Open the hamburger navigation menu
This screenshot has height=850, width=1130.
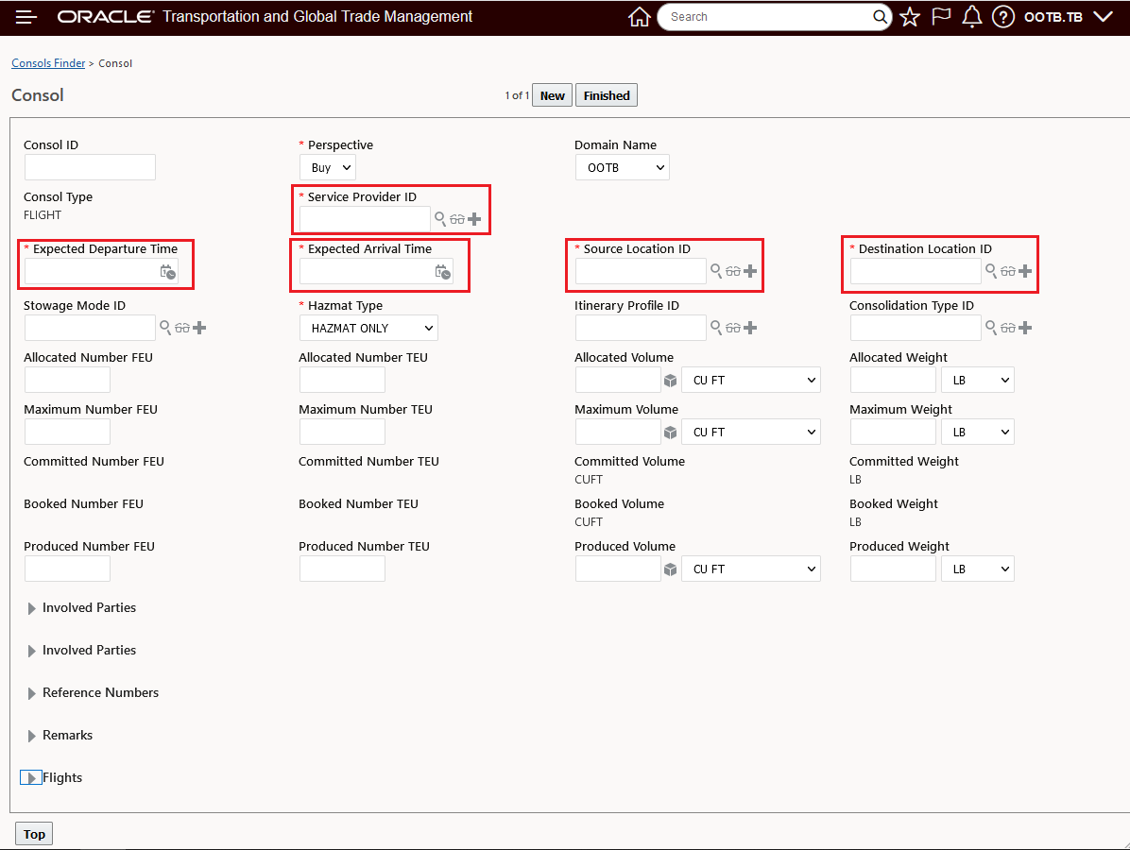tap(26, 17)
